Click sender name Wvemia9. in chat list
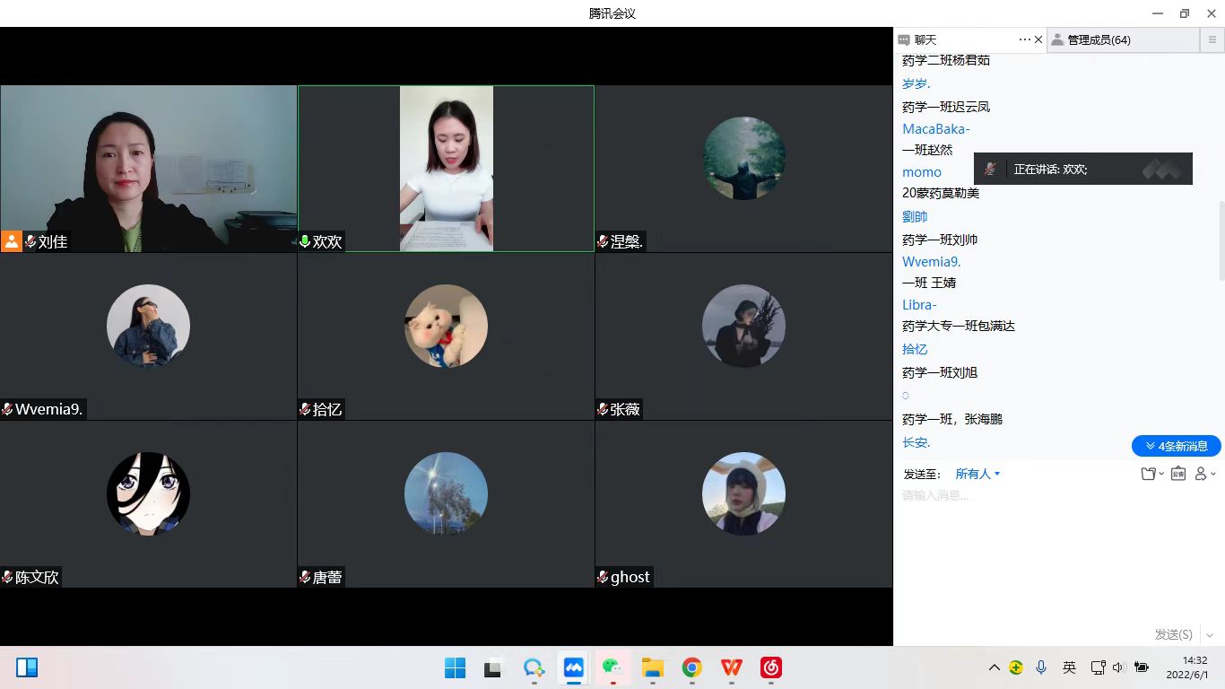The width and height of the screenshot is (1225, 689). [x=932, y=262]
